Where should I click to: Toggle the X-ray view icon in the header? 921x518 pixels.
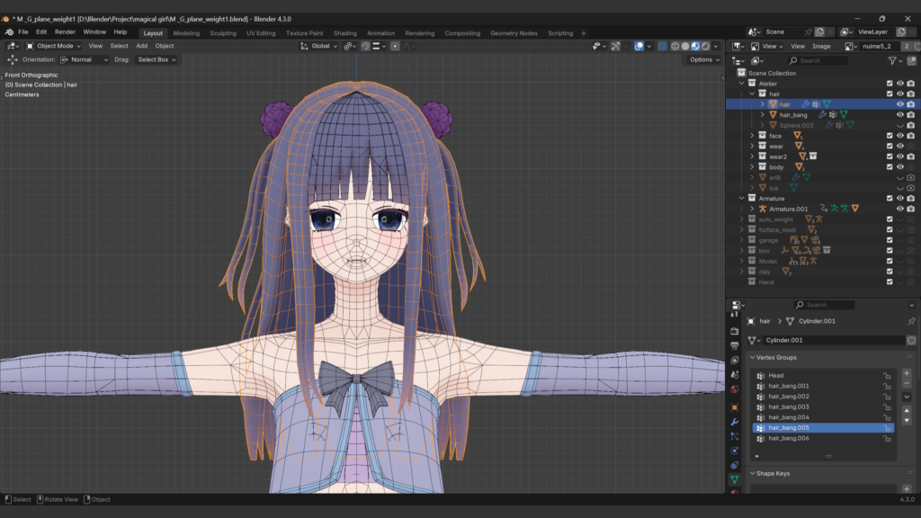[x=662, y=46]
